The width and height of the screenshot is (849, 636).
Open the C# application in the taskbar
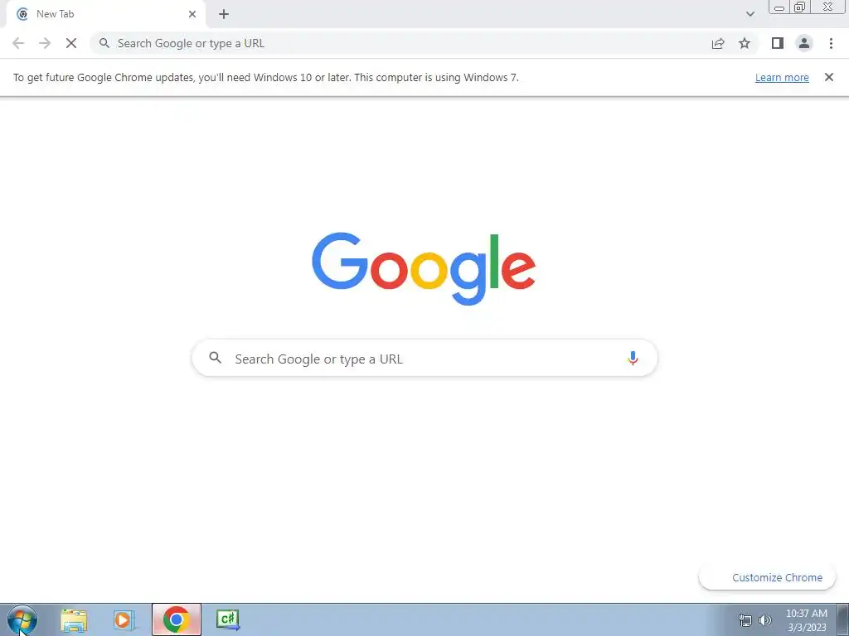tap(227, 619)
